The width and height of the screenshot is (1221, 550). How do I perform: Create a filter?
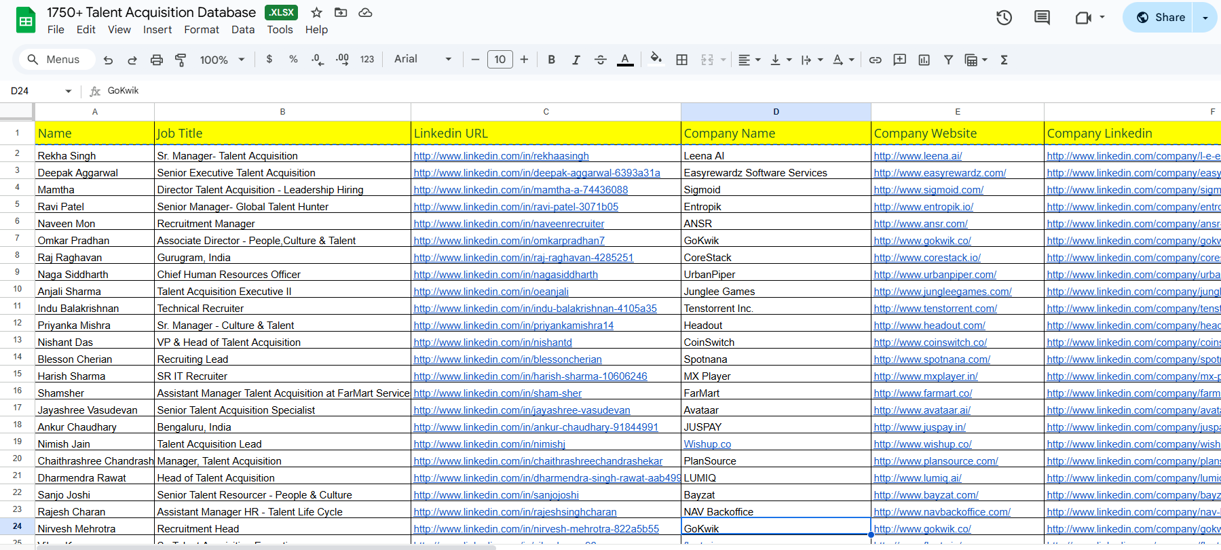point(948,60)
